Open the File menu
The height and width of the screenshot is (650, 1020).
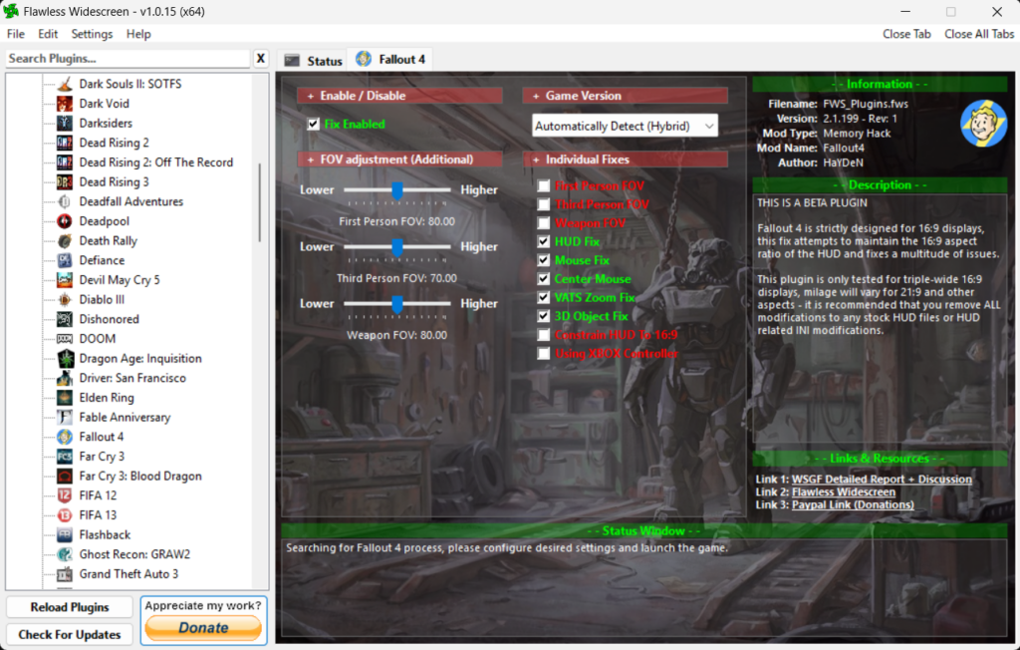(x=16, y=34)
